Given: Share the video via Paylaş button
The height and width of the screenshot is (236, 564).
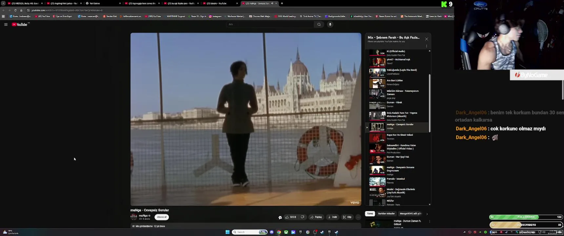Looking at the screenshot, I should pos(316,217).
